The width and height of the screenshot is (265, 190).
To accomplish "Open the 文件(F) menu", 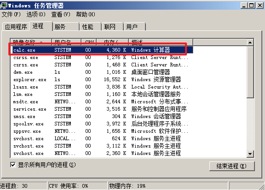I will (x=11, y=14).
